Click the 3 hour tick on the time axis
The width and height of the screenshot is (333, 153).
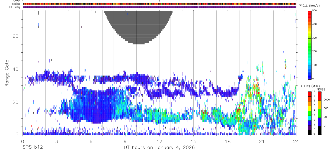click(57, 141)
